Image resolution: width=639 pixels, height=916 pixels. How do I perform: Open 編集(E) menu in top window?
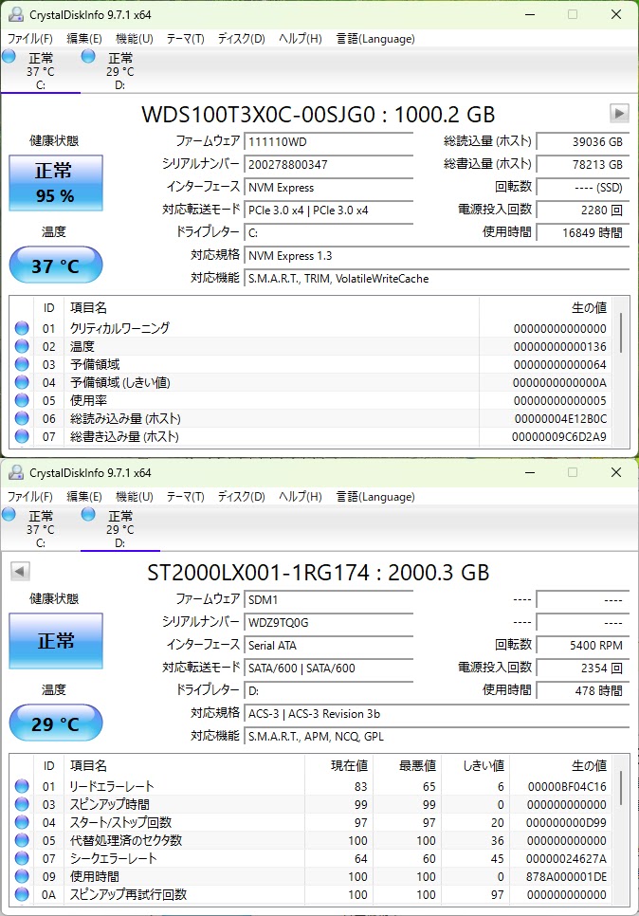coord(84,39)
